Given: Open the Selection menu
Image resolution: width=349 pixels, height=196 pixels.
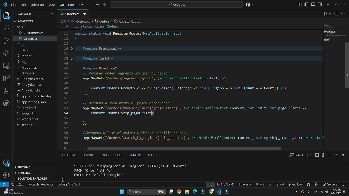Looking at the screenshot, I should pos(37,5).
